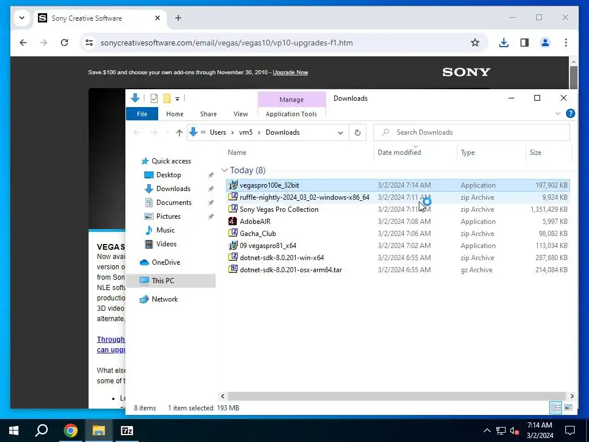Click Chrome's reload page icon
Image resolution: width=589 pixels, height=442 pixels.
(x=64, y=43)
